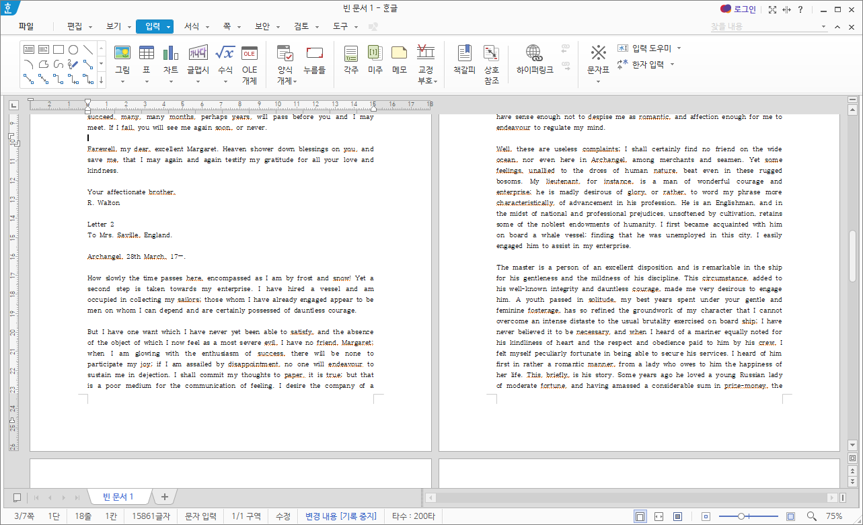Image resolution: width=863 pixels, height=525 pixels.
Task: Toggle 수정 insert/overwrite mode
Action: pyautogui.click(x=283, y=516)
